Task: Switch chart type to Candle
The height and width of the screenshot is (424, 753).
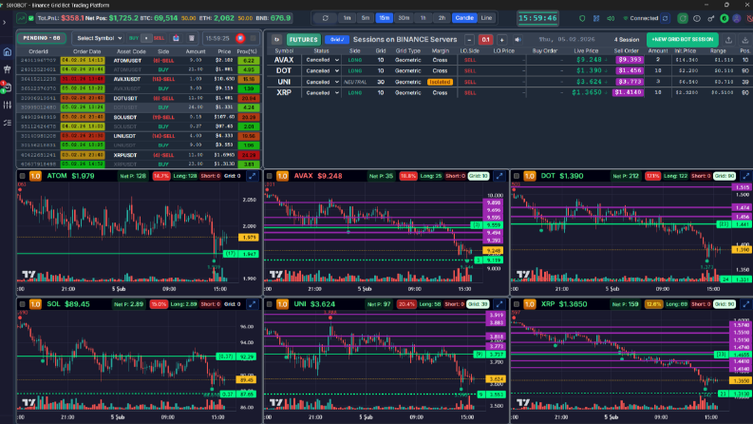Action: (464, 18)
